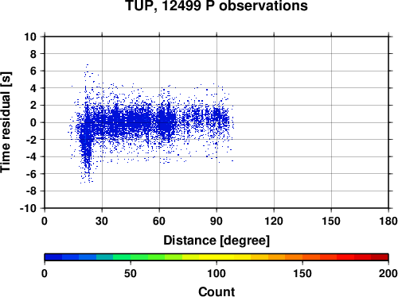Image resolution: width=398 pixels, height=297 pixels.
Task: Click the colorbar tick label "200"
Action: pyautogui.click(x=388, y=273)
